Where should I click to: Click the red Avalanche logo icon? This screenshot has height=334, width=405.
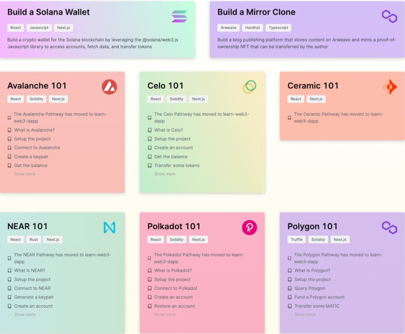point(109,87)
